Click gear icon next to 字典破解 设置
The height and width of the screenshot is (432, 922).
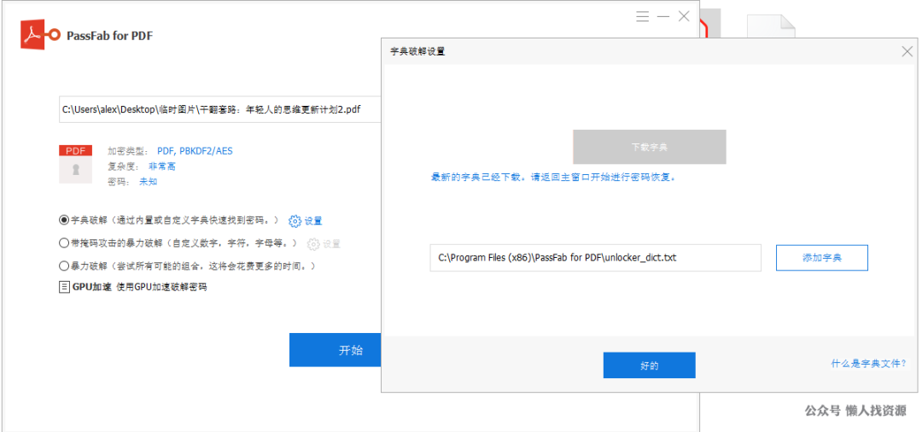click(295, 221)
